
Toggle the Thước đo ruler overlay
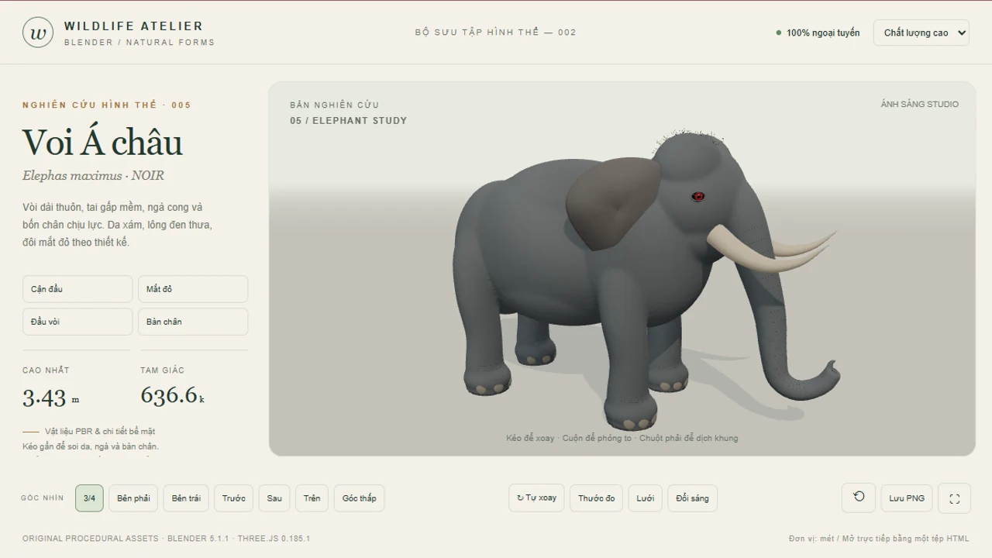pyautogui.click(x=596, y=498)
